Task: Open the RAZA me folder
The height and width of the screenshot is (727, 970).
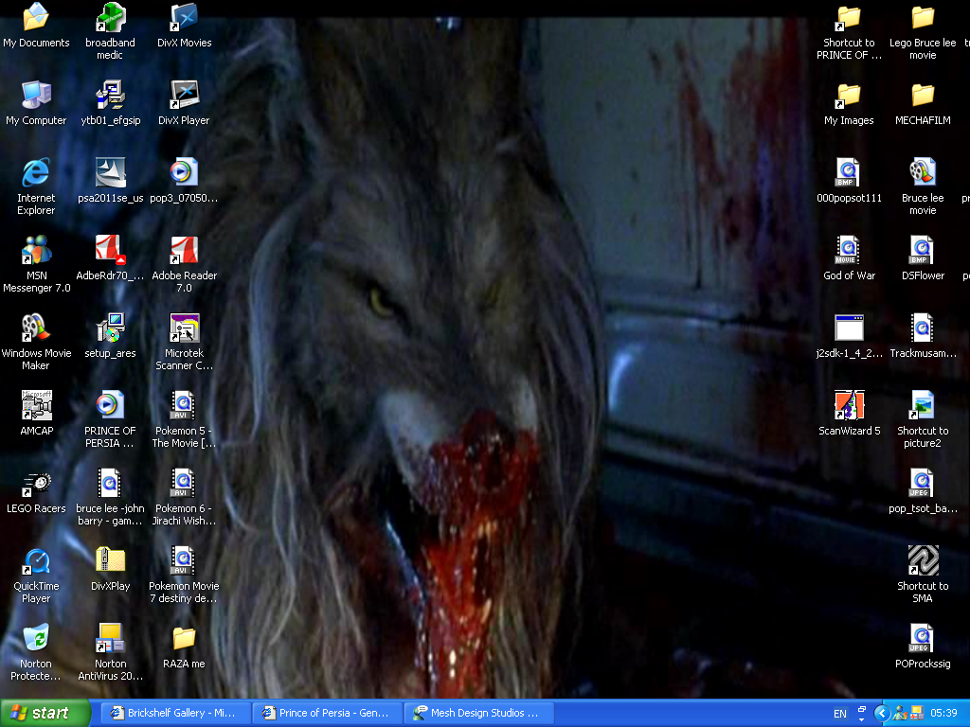Action: pyautogui.click(x=184, y=638)
